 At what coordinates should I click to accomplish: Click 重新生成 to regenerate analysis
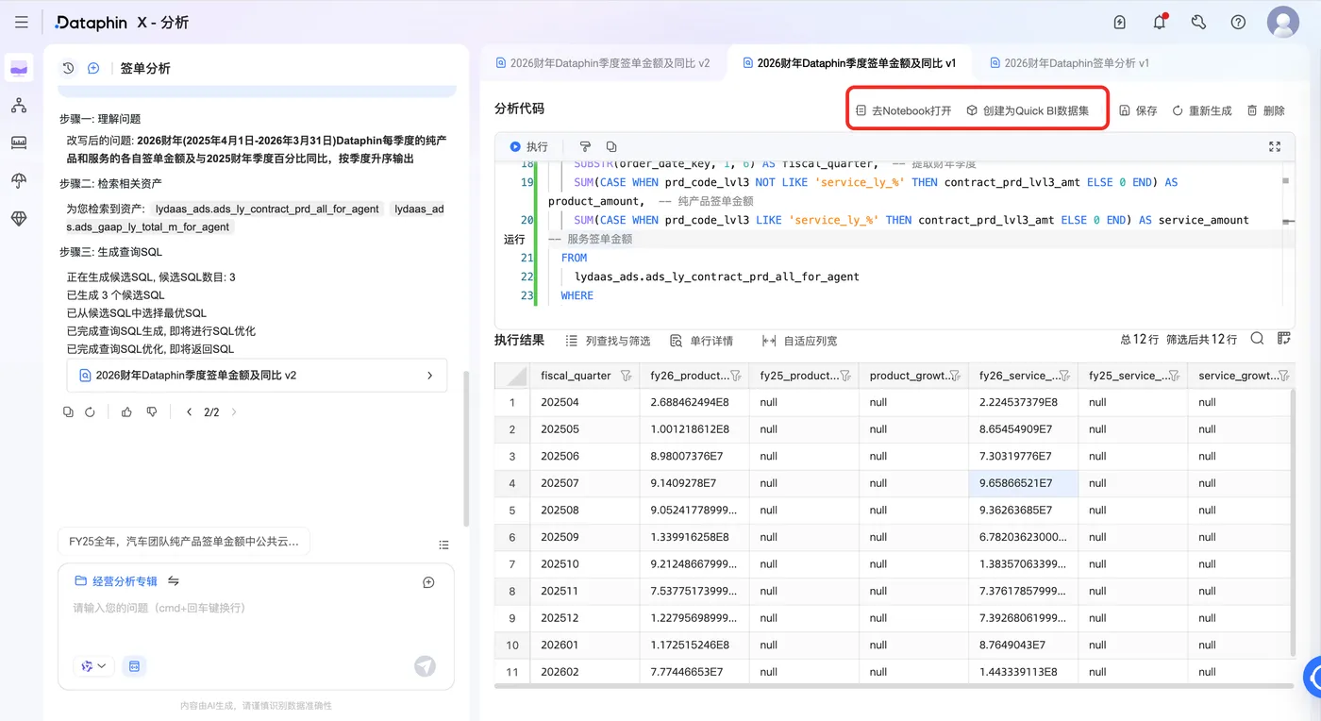pos(1202,110)
